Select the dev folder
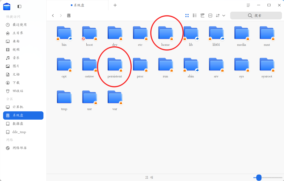284x181 pixels. tap(115, 36)
